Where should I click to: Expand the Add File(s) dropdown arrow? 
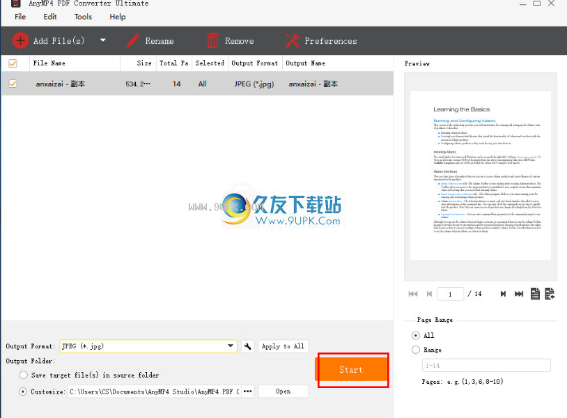(103, 40)
